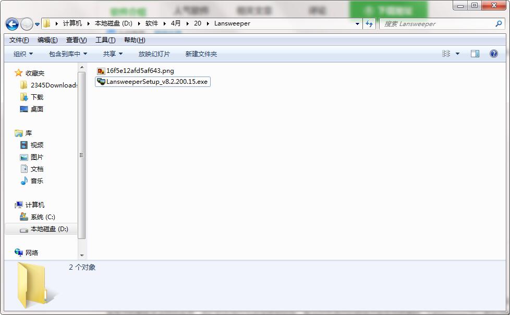Select the 16f5e12afd5af643.png file
Viewport: 510px width, 315px height.
coord(136,71)
